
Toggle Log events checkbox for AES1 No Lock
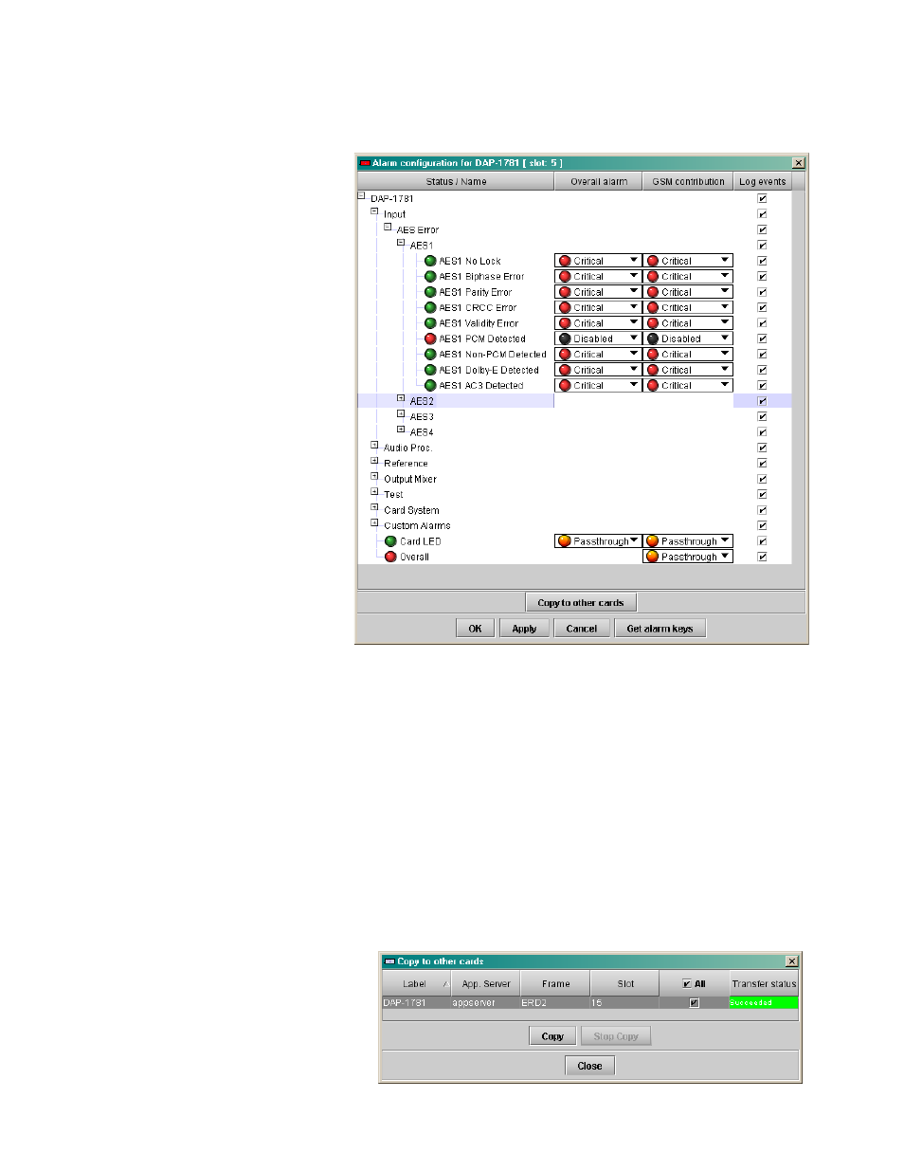tap(762, 261)
